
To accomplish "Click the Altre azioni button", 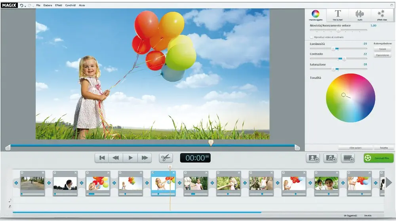I will point(355,148).
